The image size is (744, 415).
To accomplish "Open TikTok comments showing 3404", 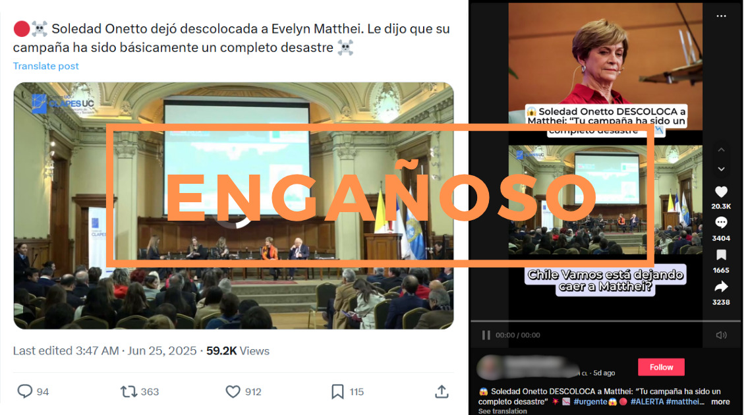I will point(721,223).
